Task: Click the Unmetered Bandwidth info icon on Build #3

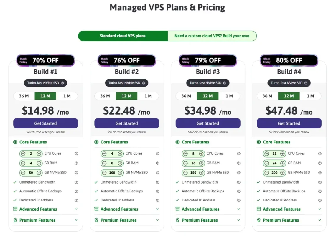Action: (238, 182)
